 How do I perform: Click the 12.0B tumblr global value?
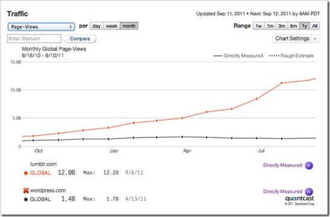pyautogui.click(x=66, y=172)
